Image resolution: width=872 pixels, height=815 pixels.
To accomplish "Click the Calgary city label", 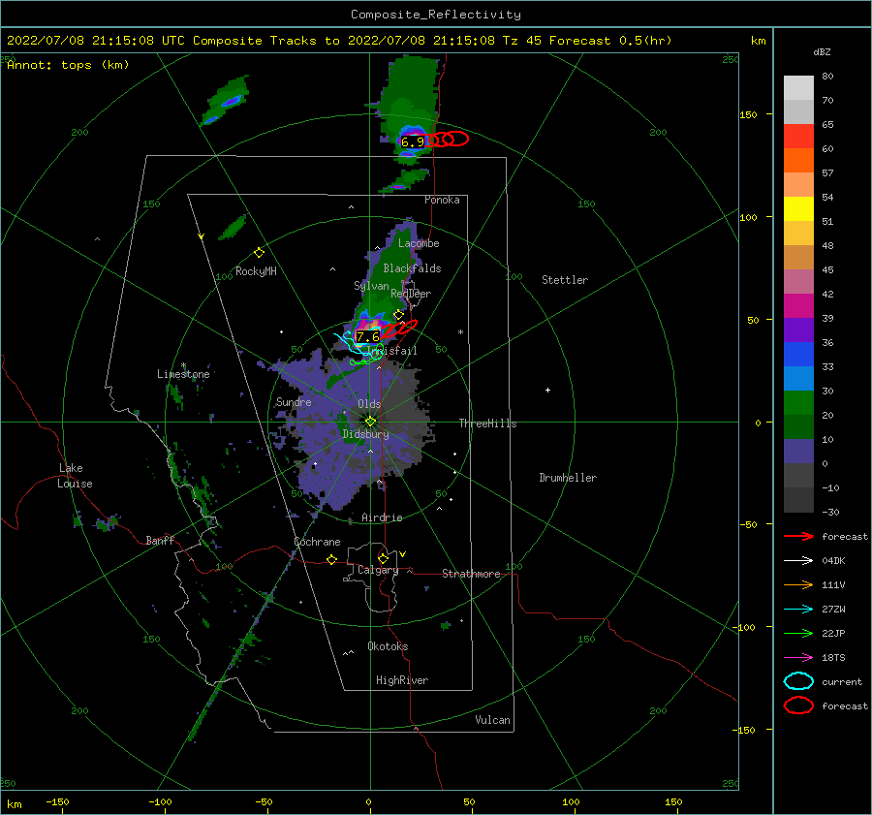I will [x=378, y=570].
